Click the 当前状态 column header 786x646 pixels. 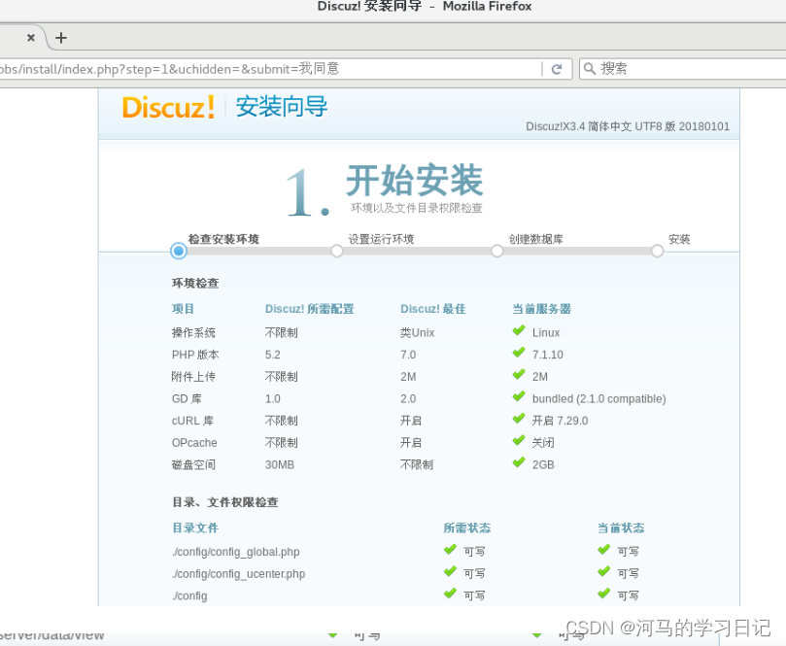click(x=621, y=527)
